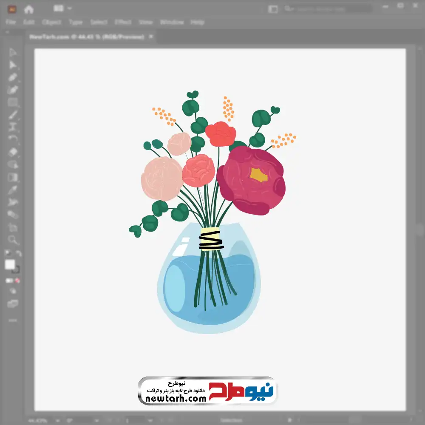Image resolution: width=425 pixels, height=425 pixels.
Task: Choose the Pen tool
Action: point(13,77)
